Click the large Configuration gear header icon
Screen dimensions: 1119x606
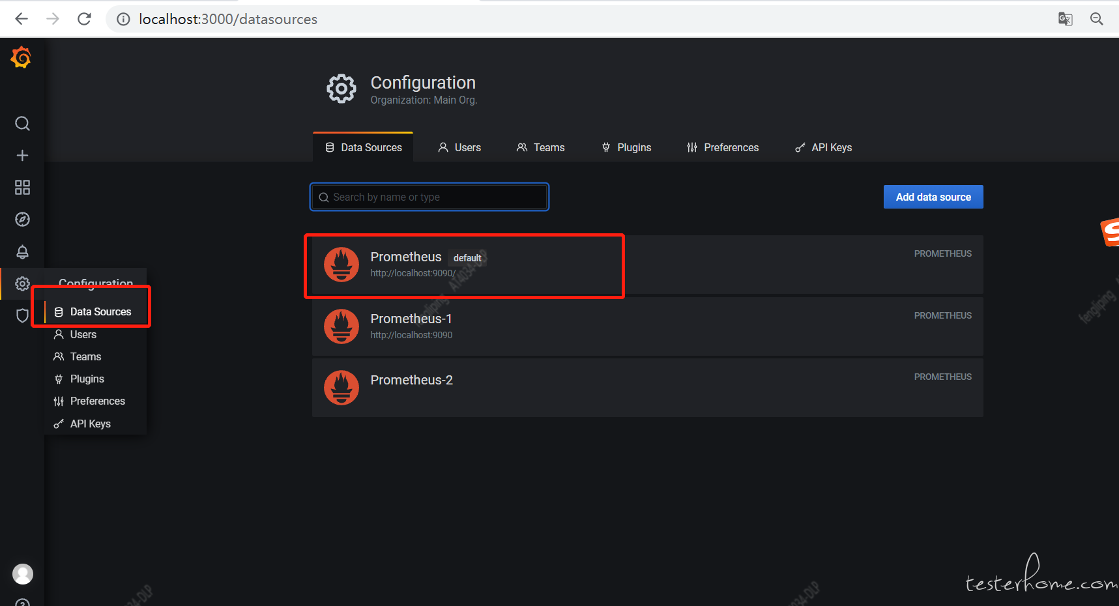point(342,89)
